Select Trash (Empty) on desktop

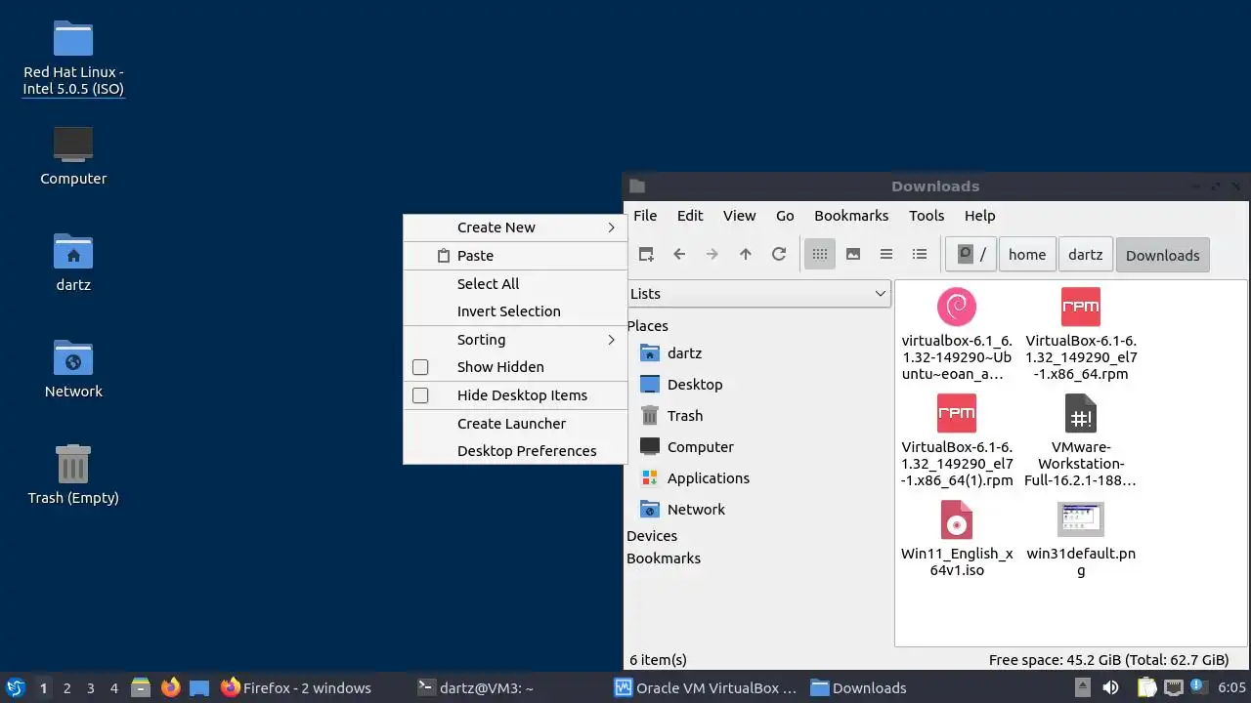[73, 475]
